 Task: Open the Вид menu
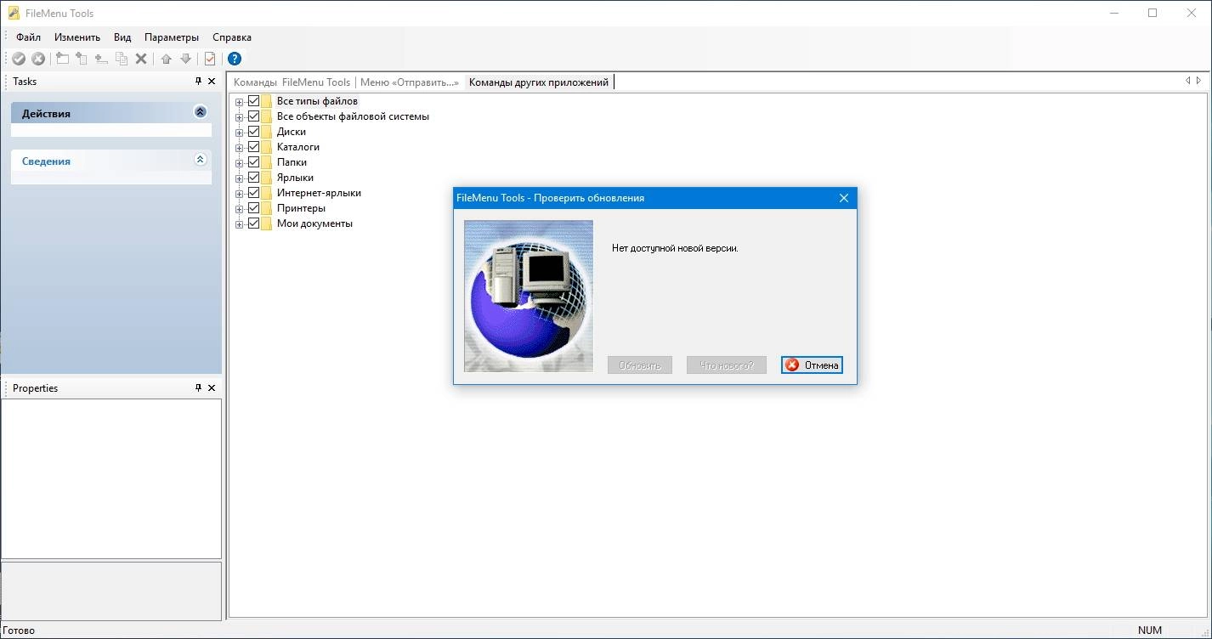point(122,37)
